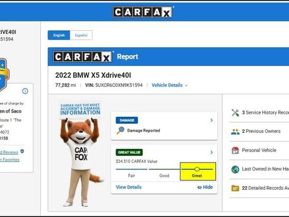
Task: Open the 22 Detailed Records row
Action: [x=259, y=188]
